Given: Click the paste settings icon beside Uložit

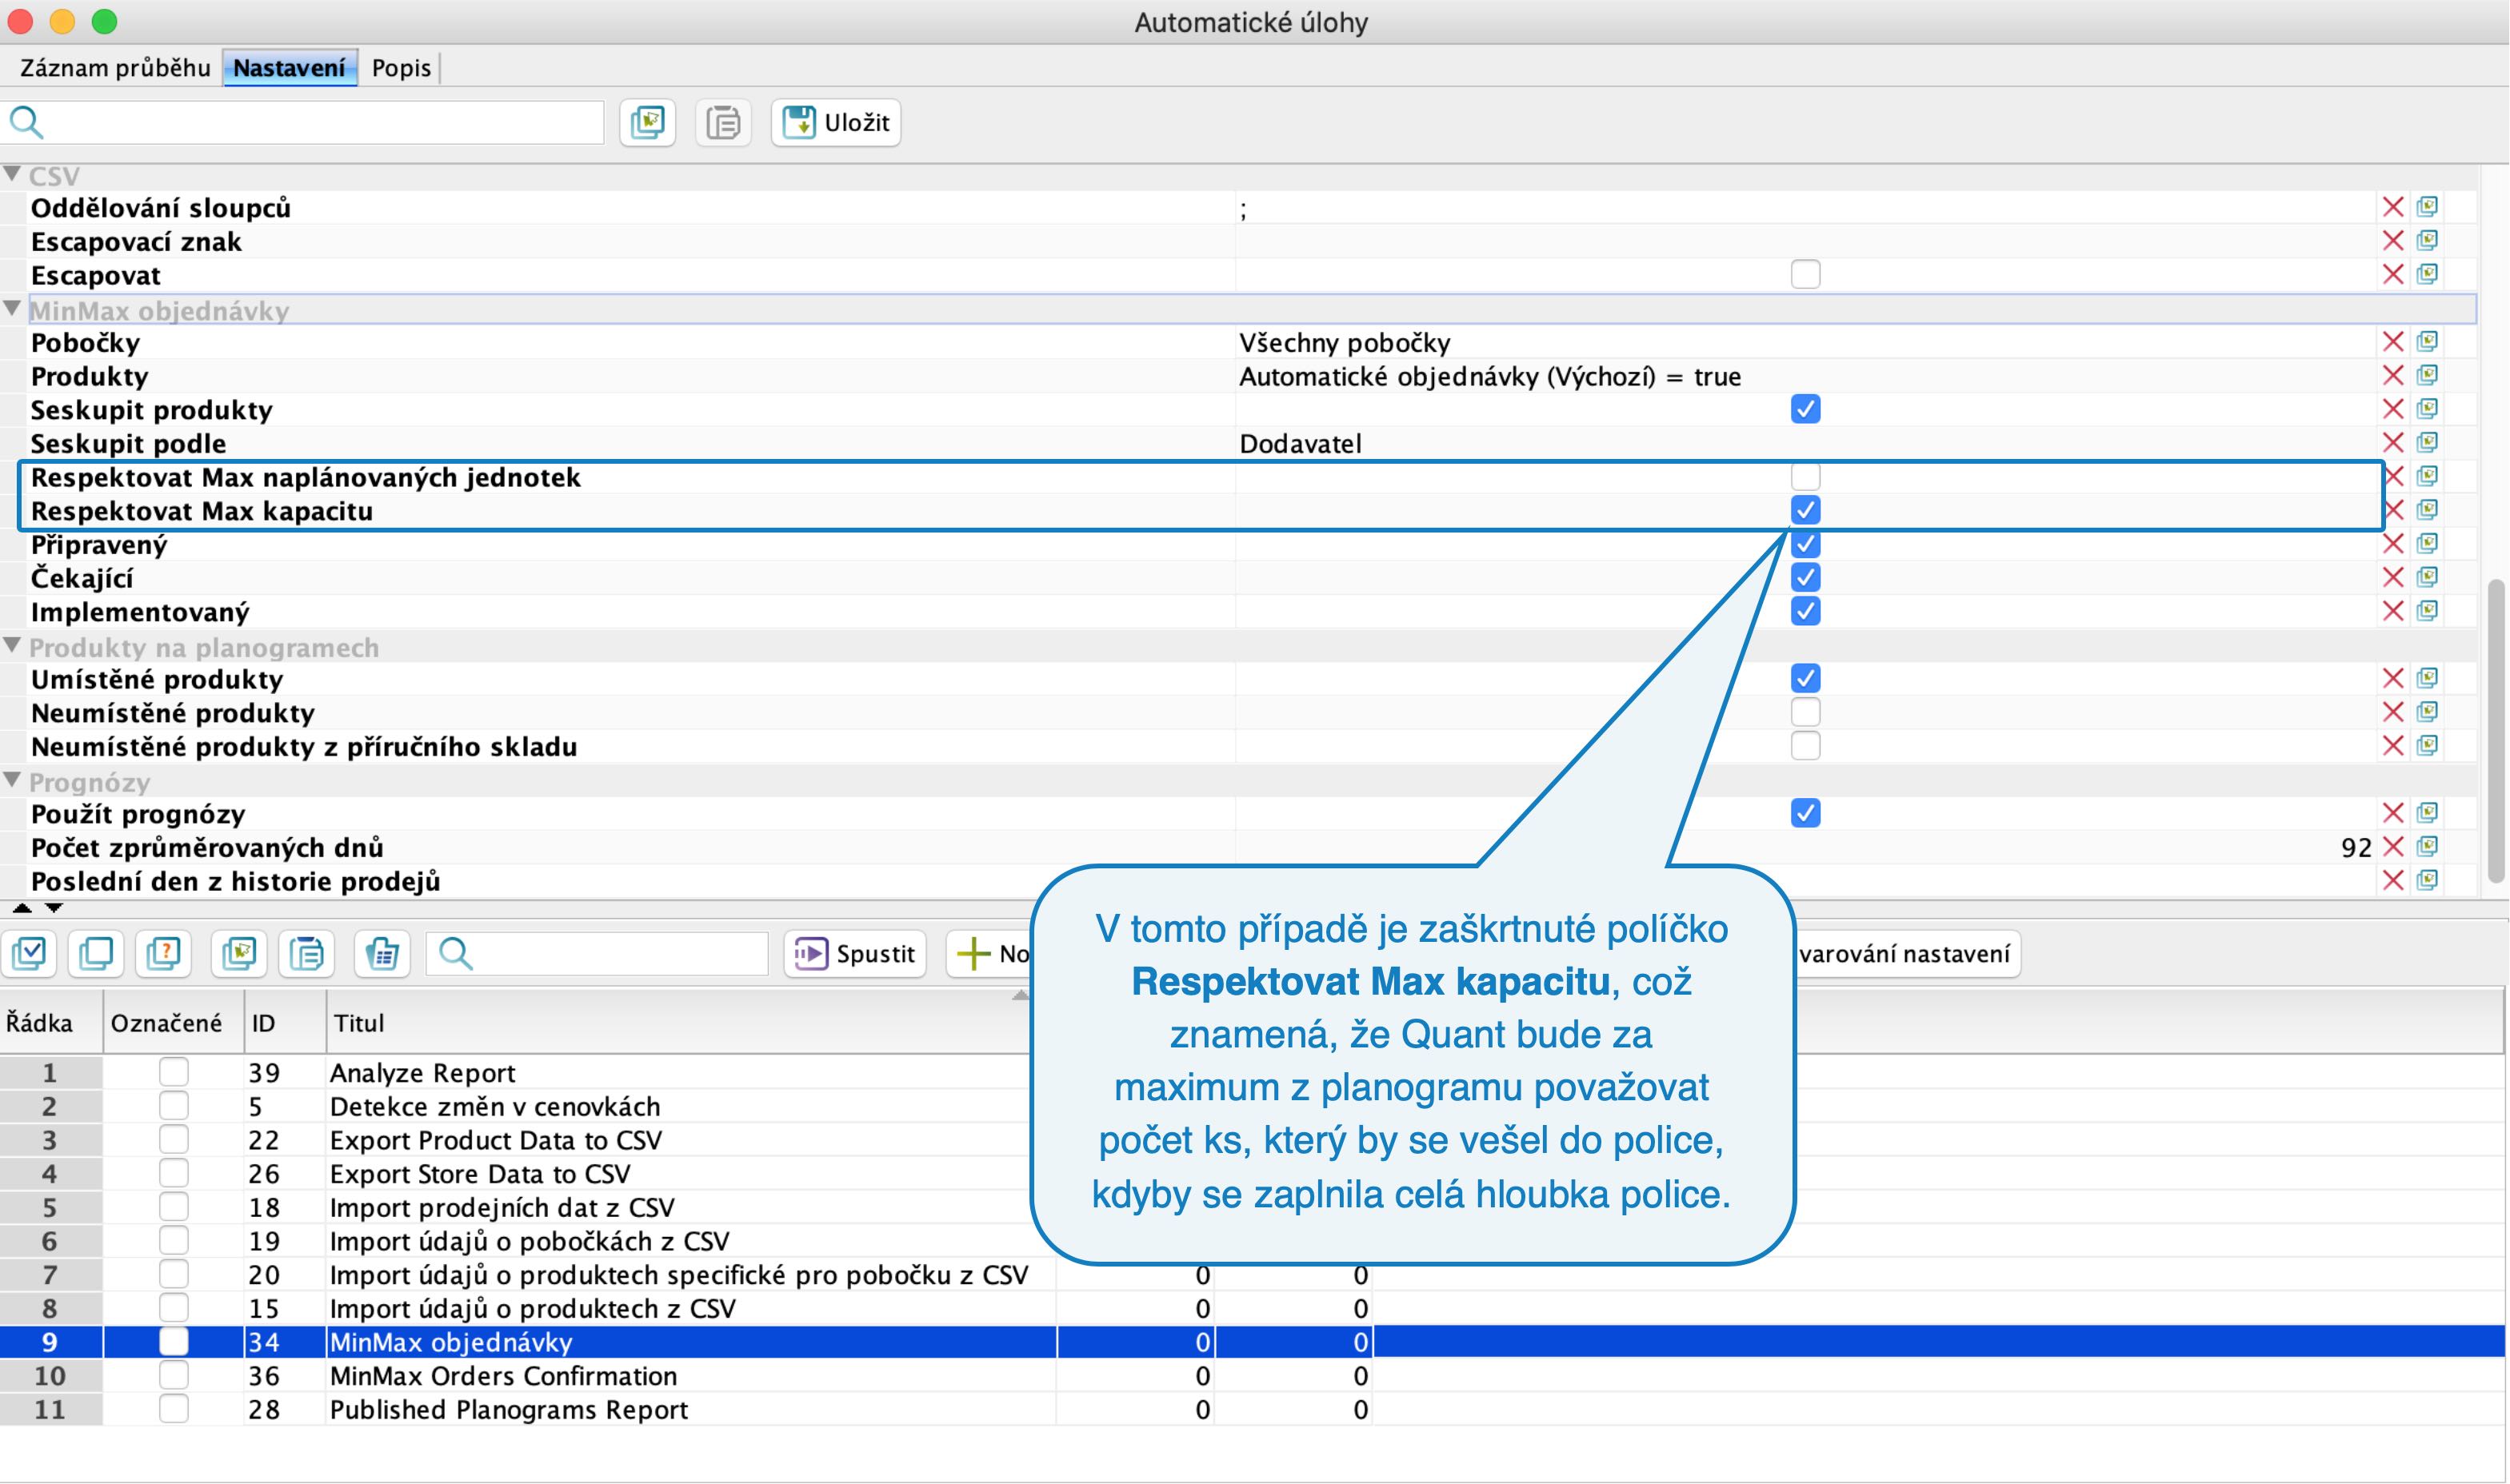Looking at the screenshot, I should 723,122.
